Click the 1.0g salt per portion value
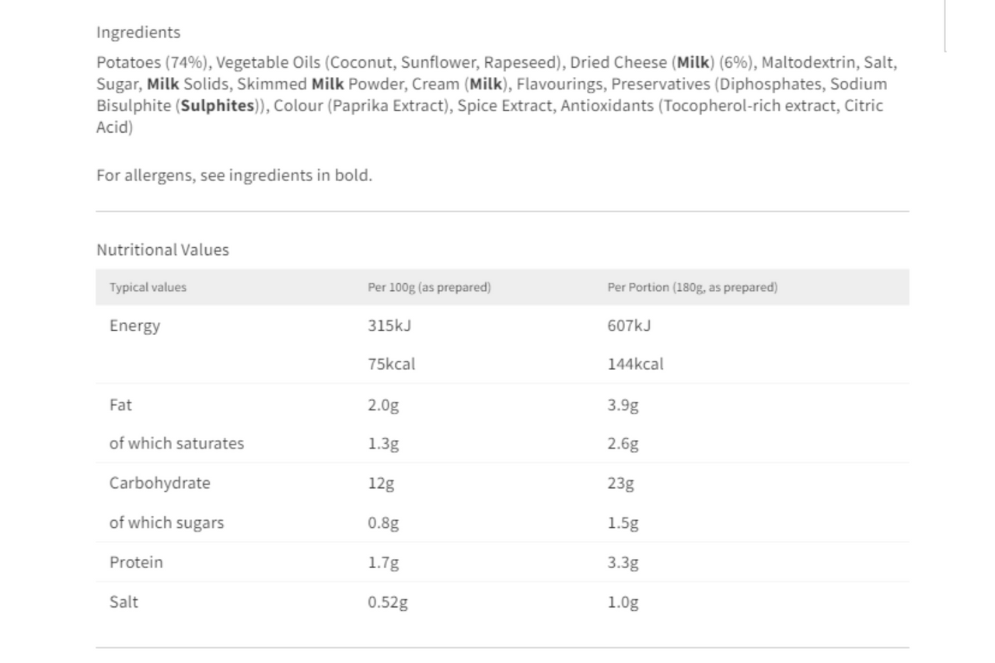The height and width of the screenshot is (663, 995). 623,602
